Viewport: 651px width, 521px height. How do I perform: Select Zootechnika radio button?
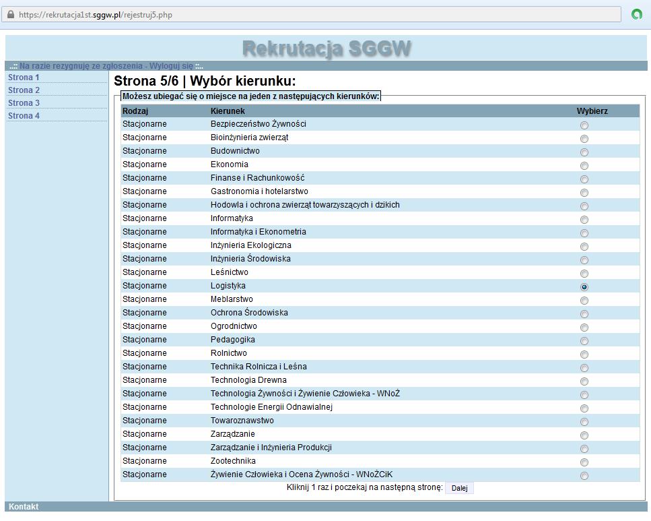tap(584, 462)
